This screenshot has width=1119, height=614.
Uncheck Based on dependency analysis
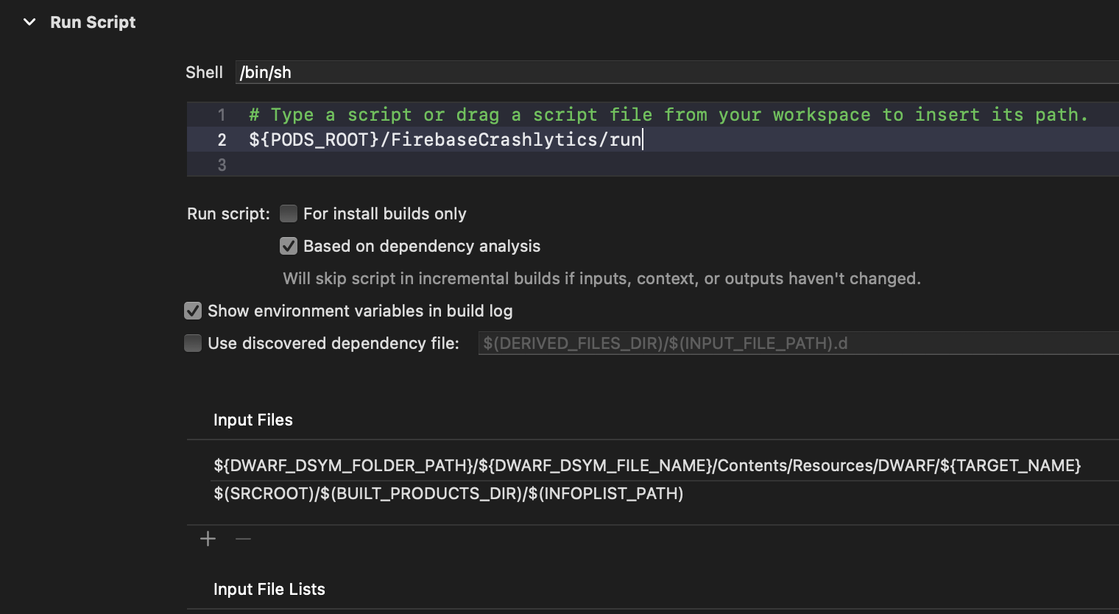pos(289,246)
